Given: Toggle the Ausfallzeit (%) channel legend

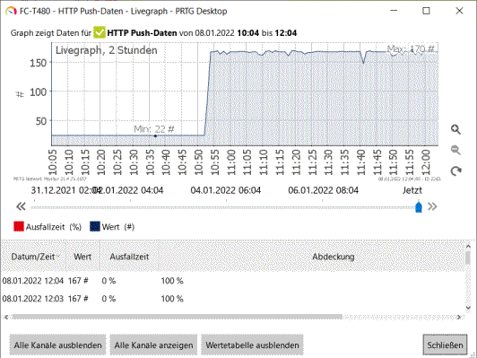Looking at the screenshot, I should pyautogui.click(x=48, y=227).
